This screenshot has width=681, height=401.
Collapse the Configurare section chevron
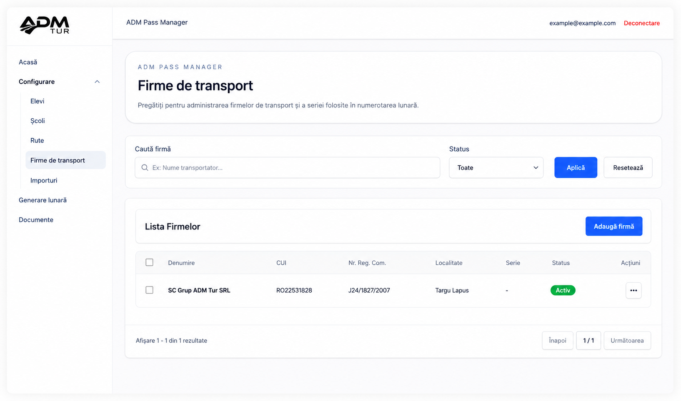coord(97,82)
